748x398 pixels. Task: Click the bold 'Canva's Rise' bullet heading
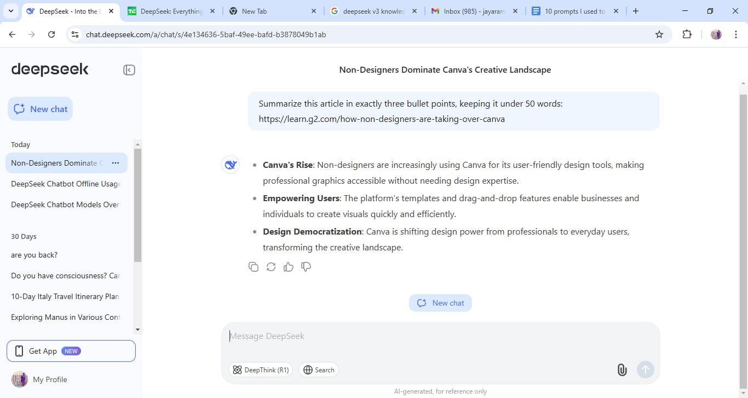tap(287, 165)
